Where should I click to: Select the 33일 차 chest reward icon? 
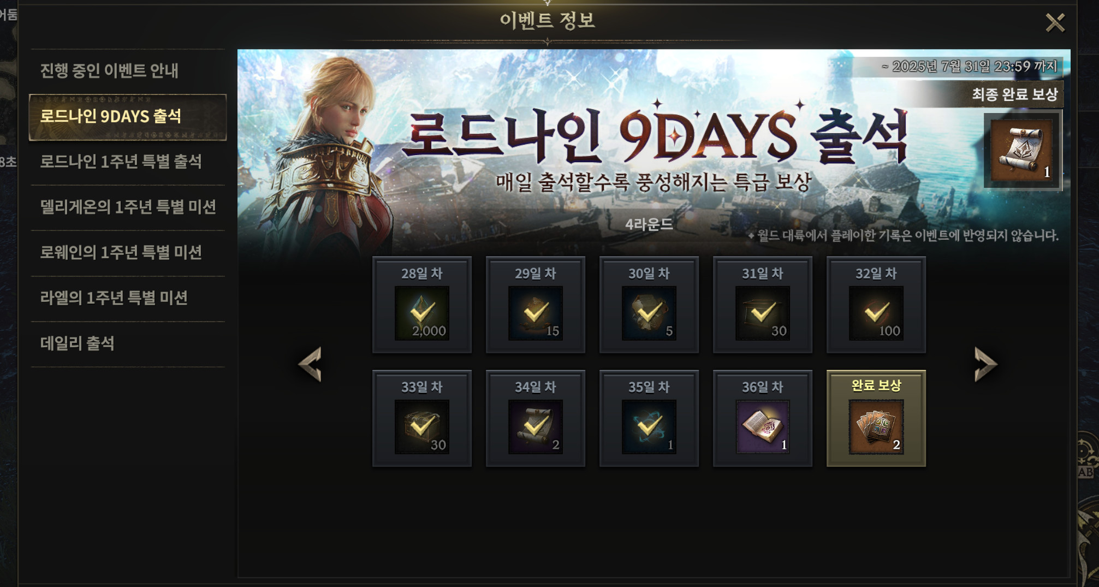(x=421, y=427)
